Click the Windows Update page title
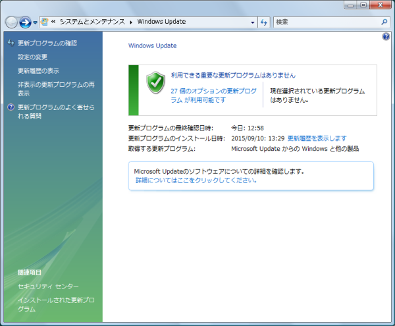395x326 pixels. click(x=153, y=46)
